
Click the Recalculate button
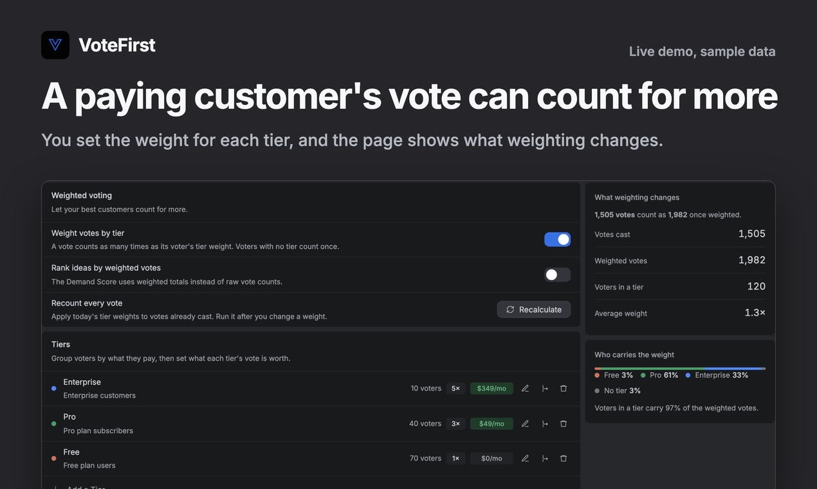point(534,309)
